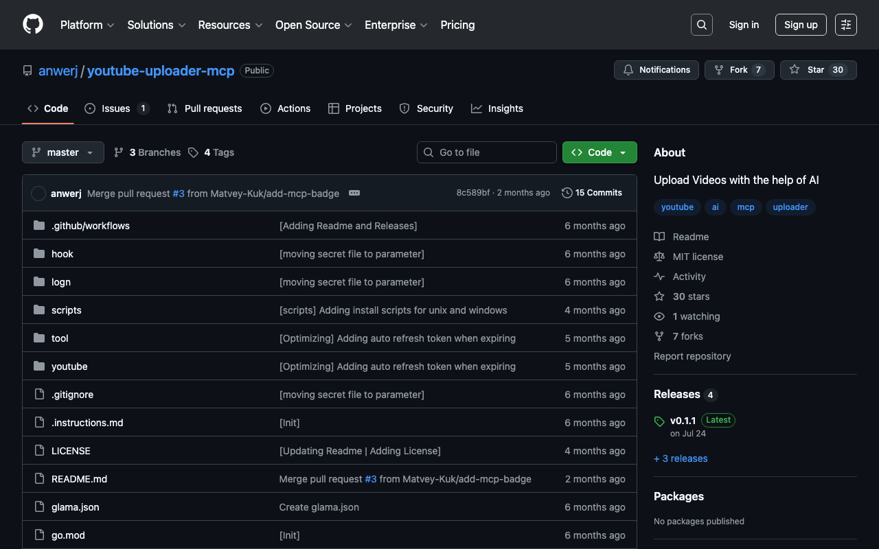This screenshot has width=879, height=549.
Task: Click the GitHub logo icon
Action: click(33, 25)
